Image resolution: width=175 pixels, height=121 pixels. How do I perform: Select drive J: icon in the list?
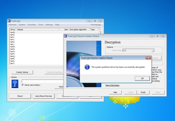click(12, 39)
